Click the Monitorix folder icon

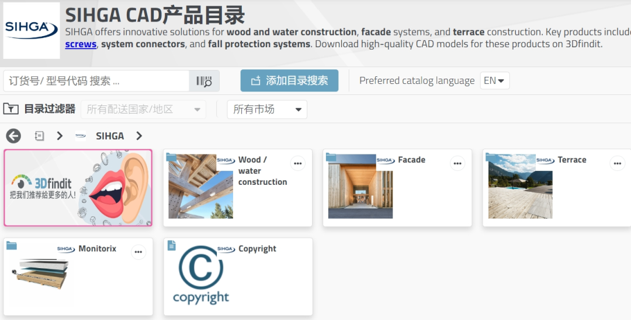[12, 245]
